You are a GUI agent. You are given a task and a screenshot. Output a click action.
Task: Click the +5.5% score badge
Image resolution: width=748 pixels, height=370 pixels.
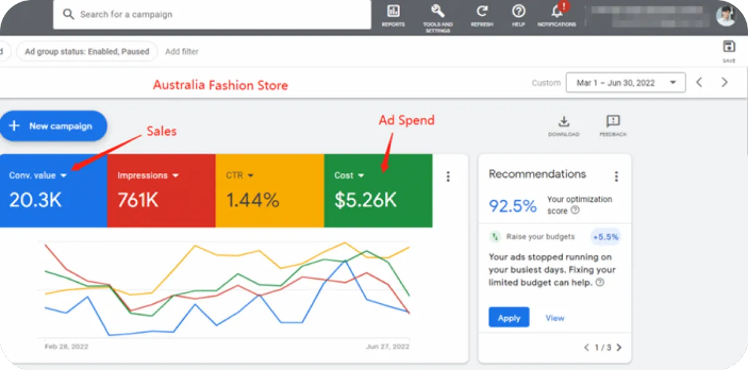pyautogui.click(x=605, y=237)
